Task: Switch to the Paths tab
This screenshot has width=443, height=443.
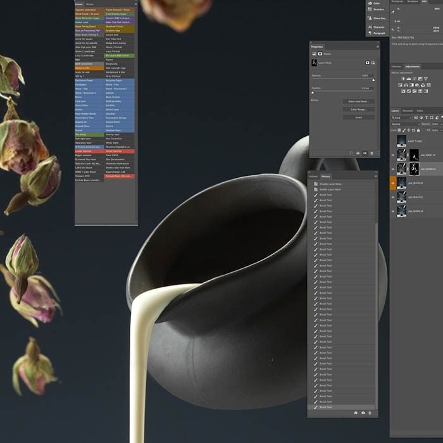Action: point(420,111)
